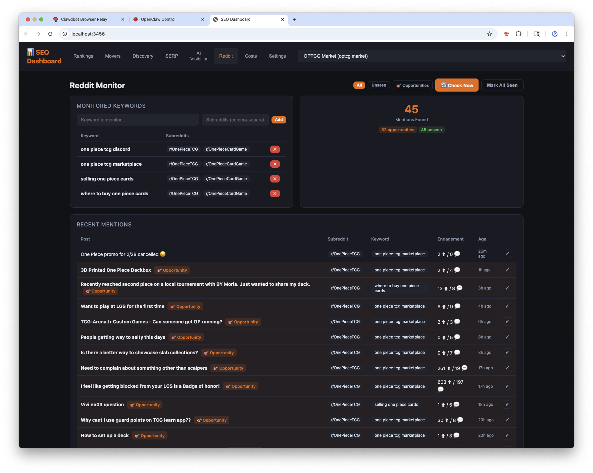Click the SEO Dashboard logo
This screenshot has width=593, height=473.
(44, 56)
